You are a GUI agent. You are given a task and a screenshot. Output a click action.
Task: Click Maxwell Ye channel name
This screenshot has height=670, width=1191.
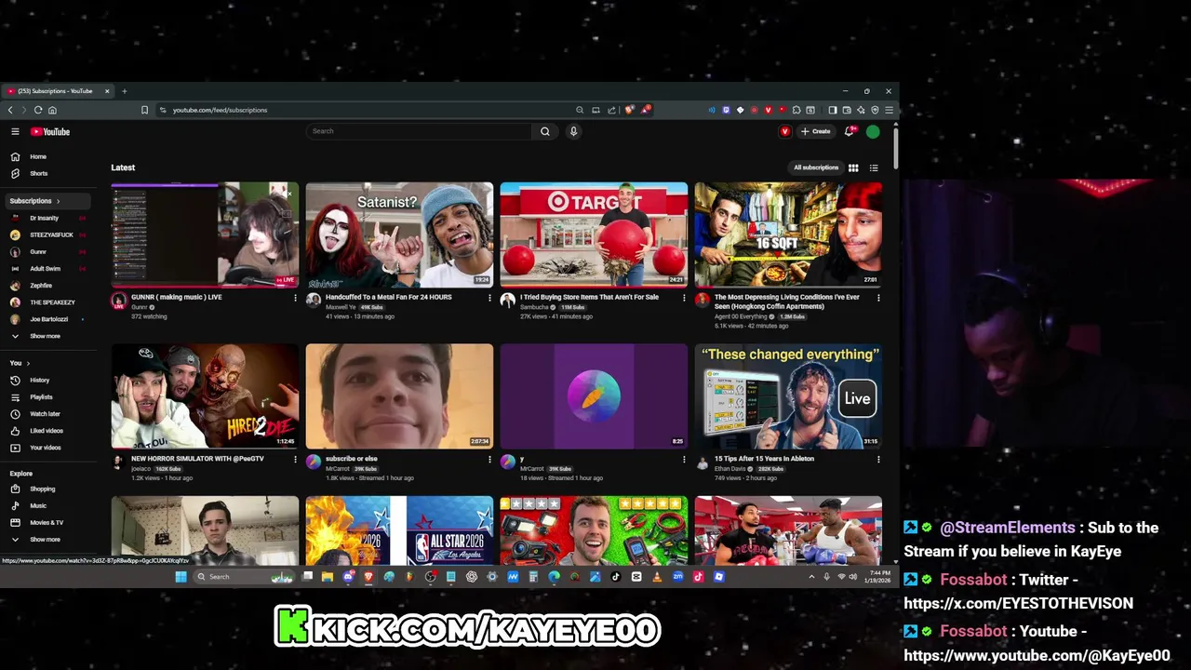pyautogui.click(x=341, y=307)
